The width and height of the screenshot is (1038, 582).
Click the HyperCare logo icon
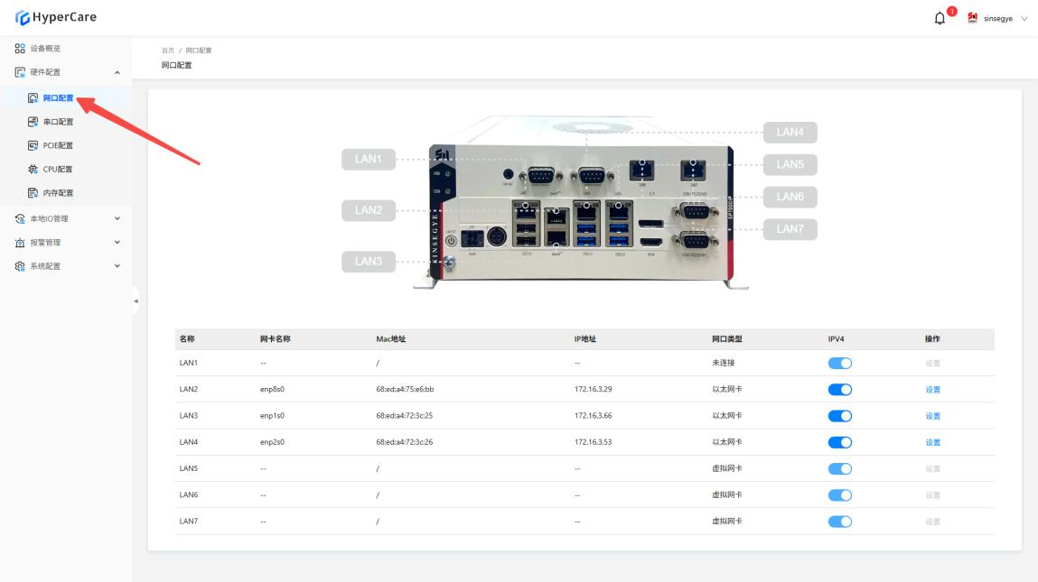tap(23, 18)
